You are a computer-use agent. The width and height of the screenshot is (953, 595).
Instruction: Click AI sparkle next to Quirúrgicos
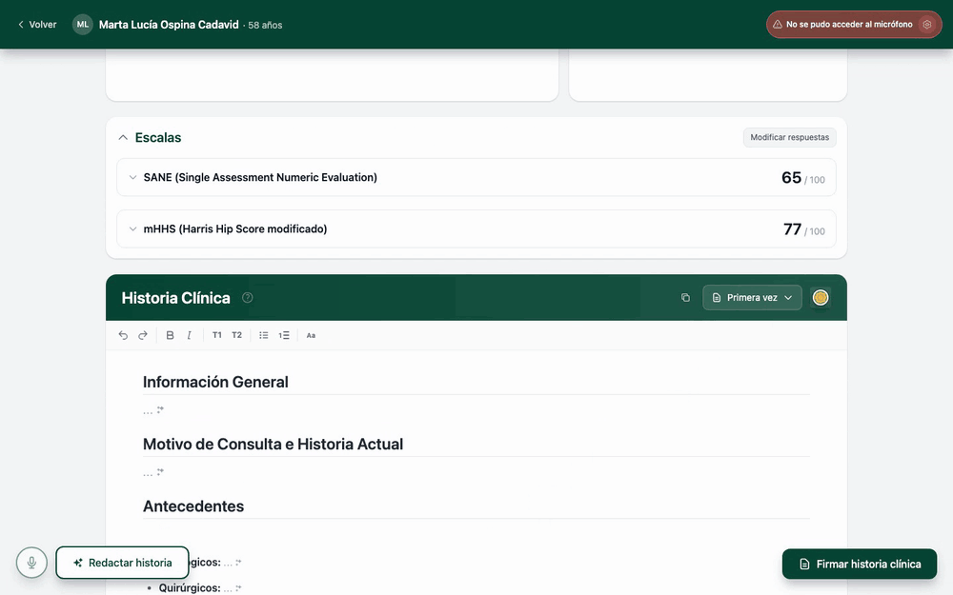238,587
